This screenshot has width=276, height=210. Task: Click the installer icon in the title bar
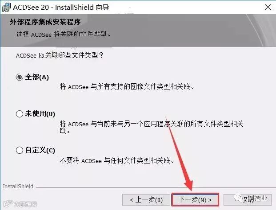pos(6,8)
